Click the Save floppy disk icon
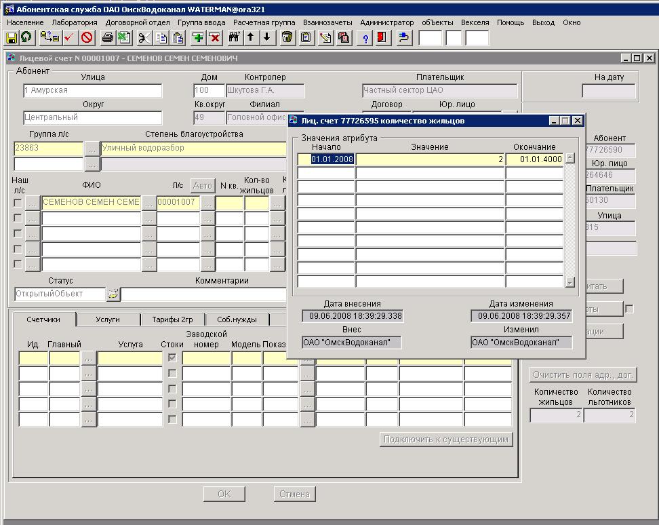 12,38
